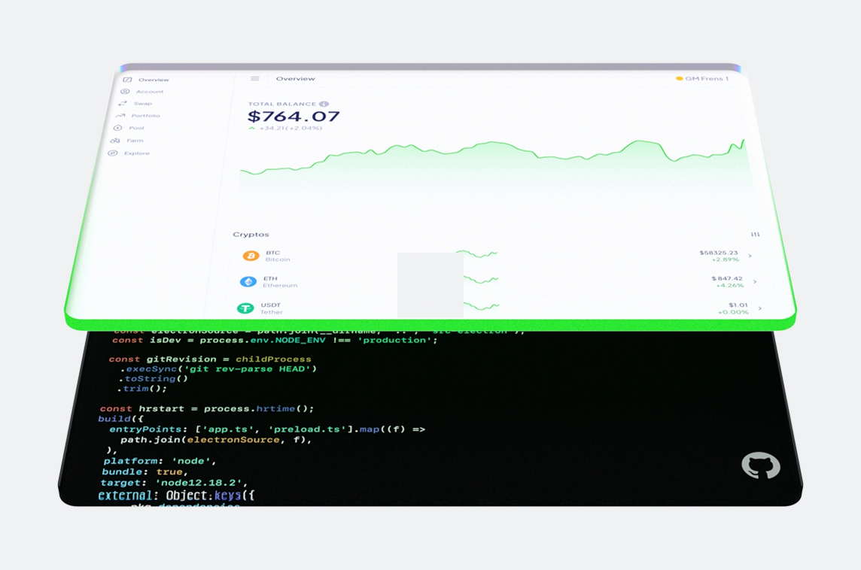Click the 'external: Object.keys' code line
The height and width of the screenshot is (570, 861).
coord(176,496)
